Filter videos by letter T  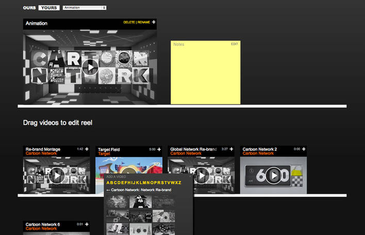pyautogui.click(x=165, y=182)
